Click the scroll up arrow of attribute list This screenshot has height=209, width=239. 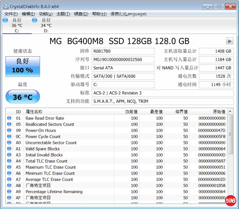click(x=230, y=112)
